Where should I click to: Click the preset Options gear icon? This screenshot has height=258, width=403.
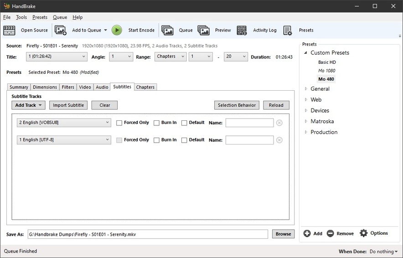pyautogui.click(x=364, y=233)
